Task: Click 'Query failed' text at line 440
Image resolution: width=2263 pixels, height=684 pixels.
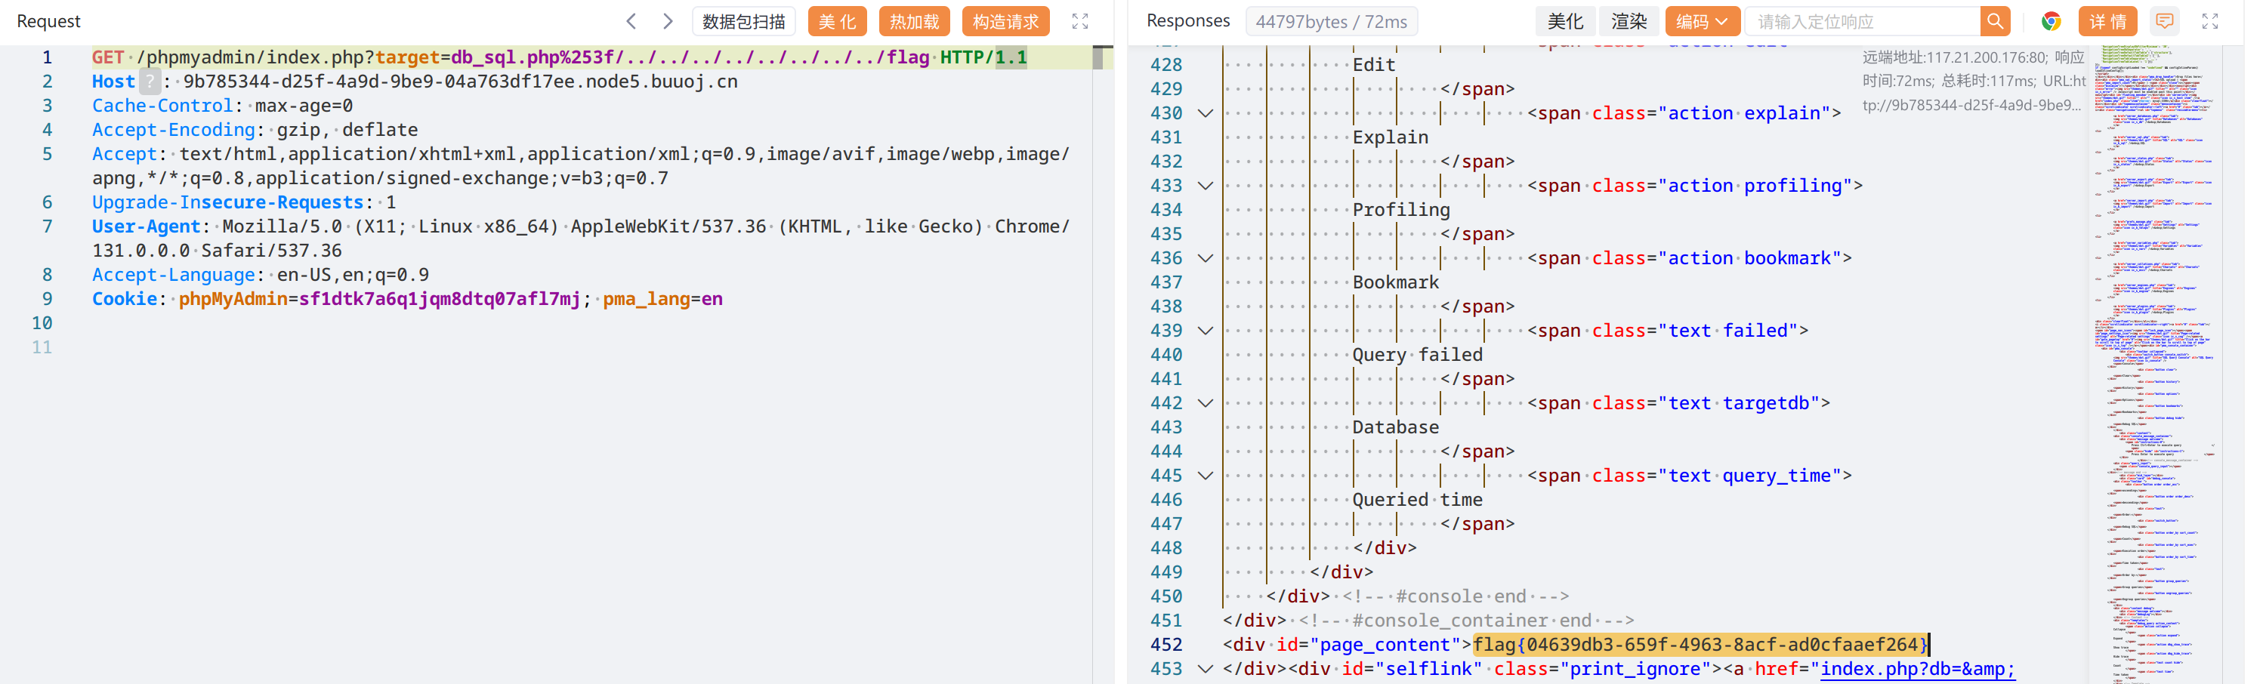Action: (x=1417, y=355)
